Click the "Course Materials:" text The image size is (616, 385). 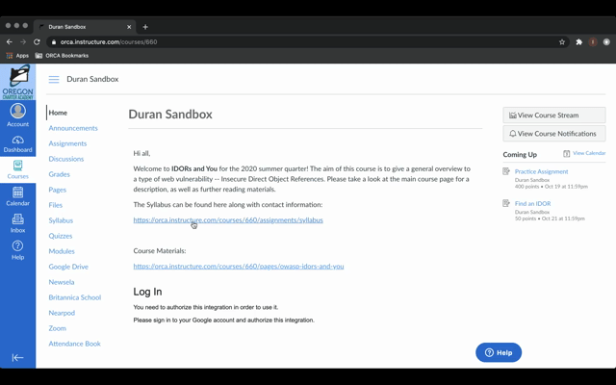pos(160,250)
